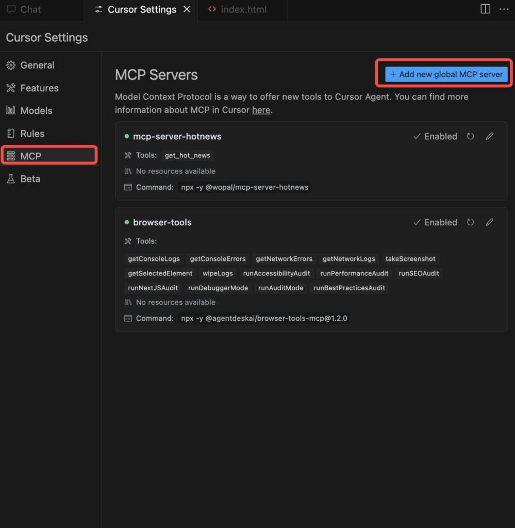Image resolution: width=515 pixels, height=528 pixels.
Task: Edit the mcp-server-hotnews server with pencil icon
Action: [490, 137]
